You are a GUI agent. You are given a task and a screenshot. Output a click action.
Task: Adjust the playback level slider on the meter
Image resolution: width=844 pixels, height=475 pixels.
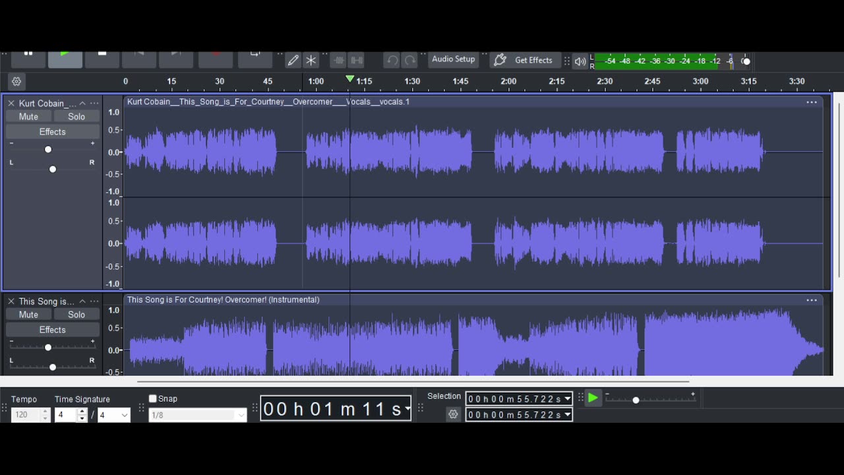pos(746,61)
